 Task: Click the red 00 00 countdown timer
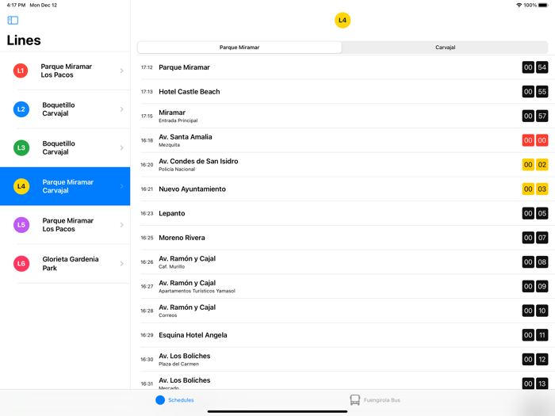coord(534,140)
